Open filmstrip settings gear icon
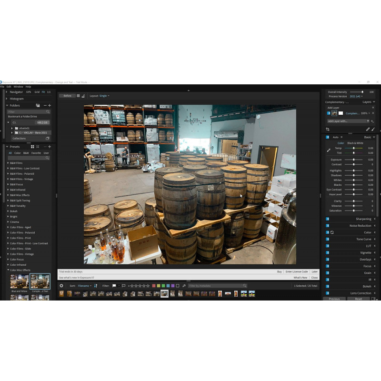This screenshot has height=381, width=381. tap(61, 286)
